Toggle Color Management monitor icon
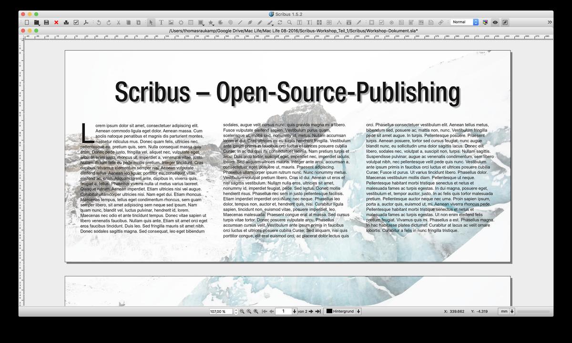Viewport: 572px width, 343px height. click(485, 22)
